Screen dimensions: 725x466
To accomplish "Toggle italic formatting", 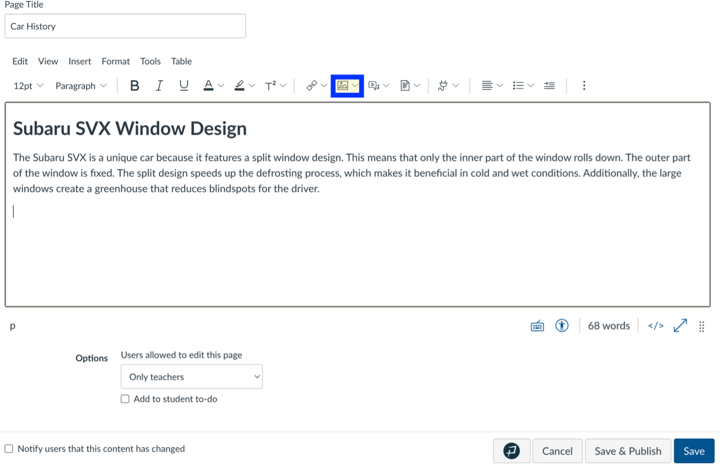I will 159,86.
